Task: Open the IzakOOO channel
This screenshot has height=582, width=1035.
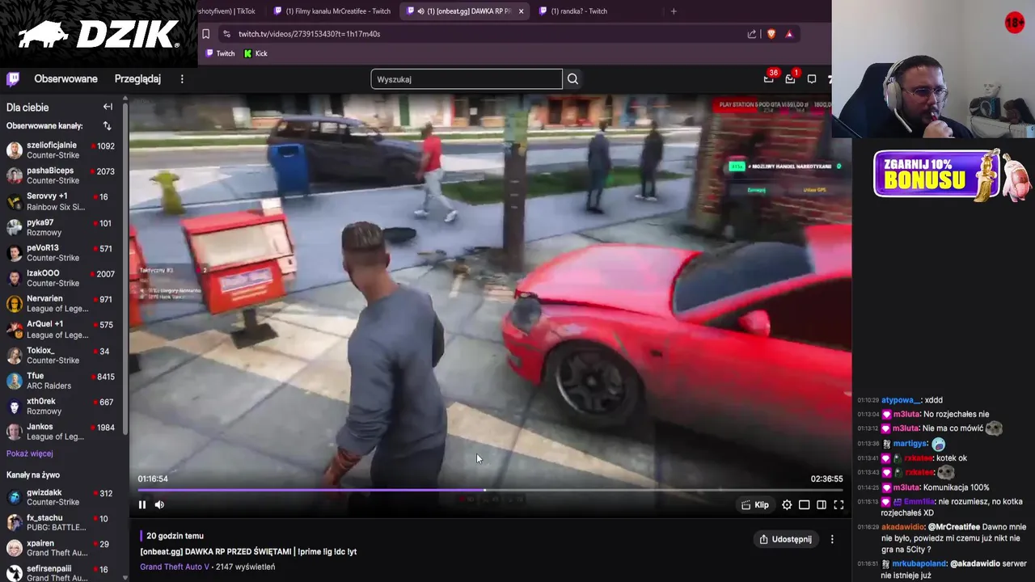Action: pyautogui.click(x=61, y=278)
